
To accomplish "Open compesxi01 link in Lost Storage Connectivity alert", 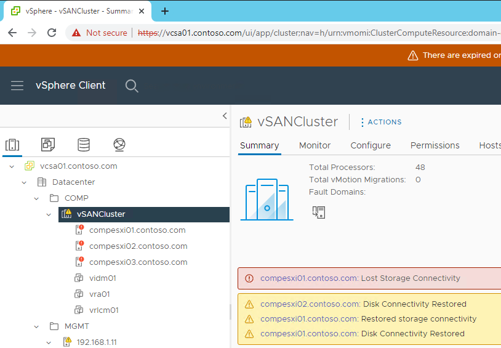I will [x=308, y=278].
